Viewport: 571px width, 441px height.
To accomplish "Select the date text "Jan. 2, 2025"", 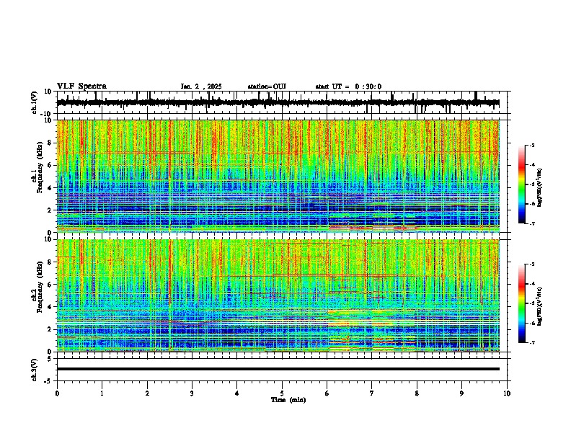I will 201,86.
